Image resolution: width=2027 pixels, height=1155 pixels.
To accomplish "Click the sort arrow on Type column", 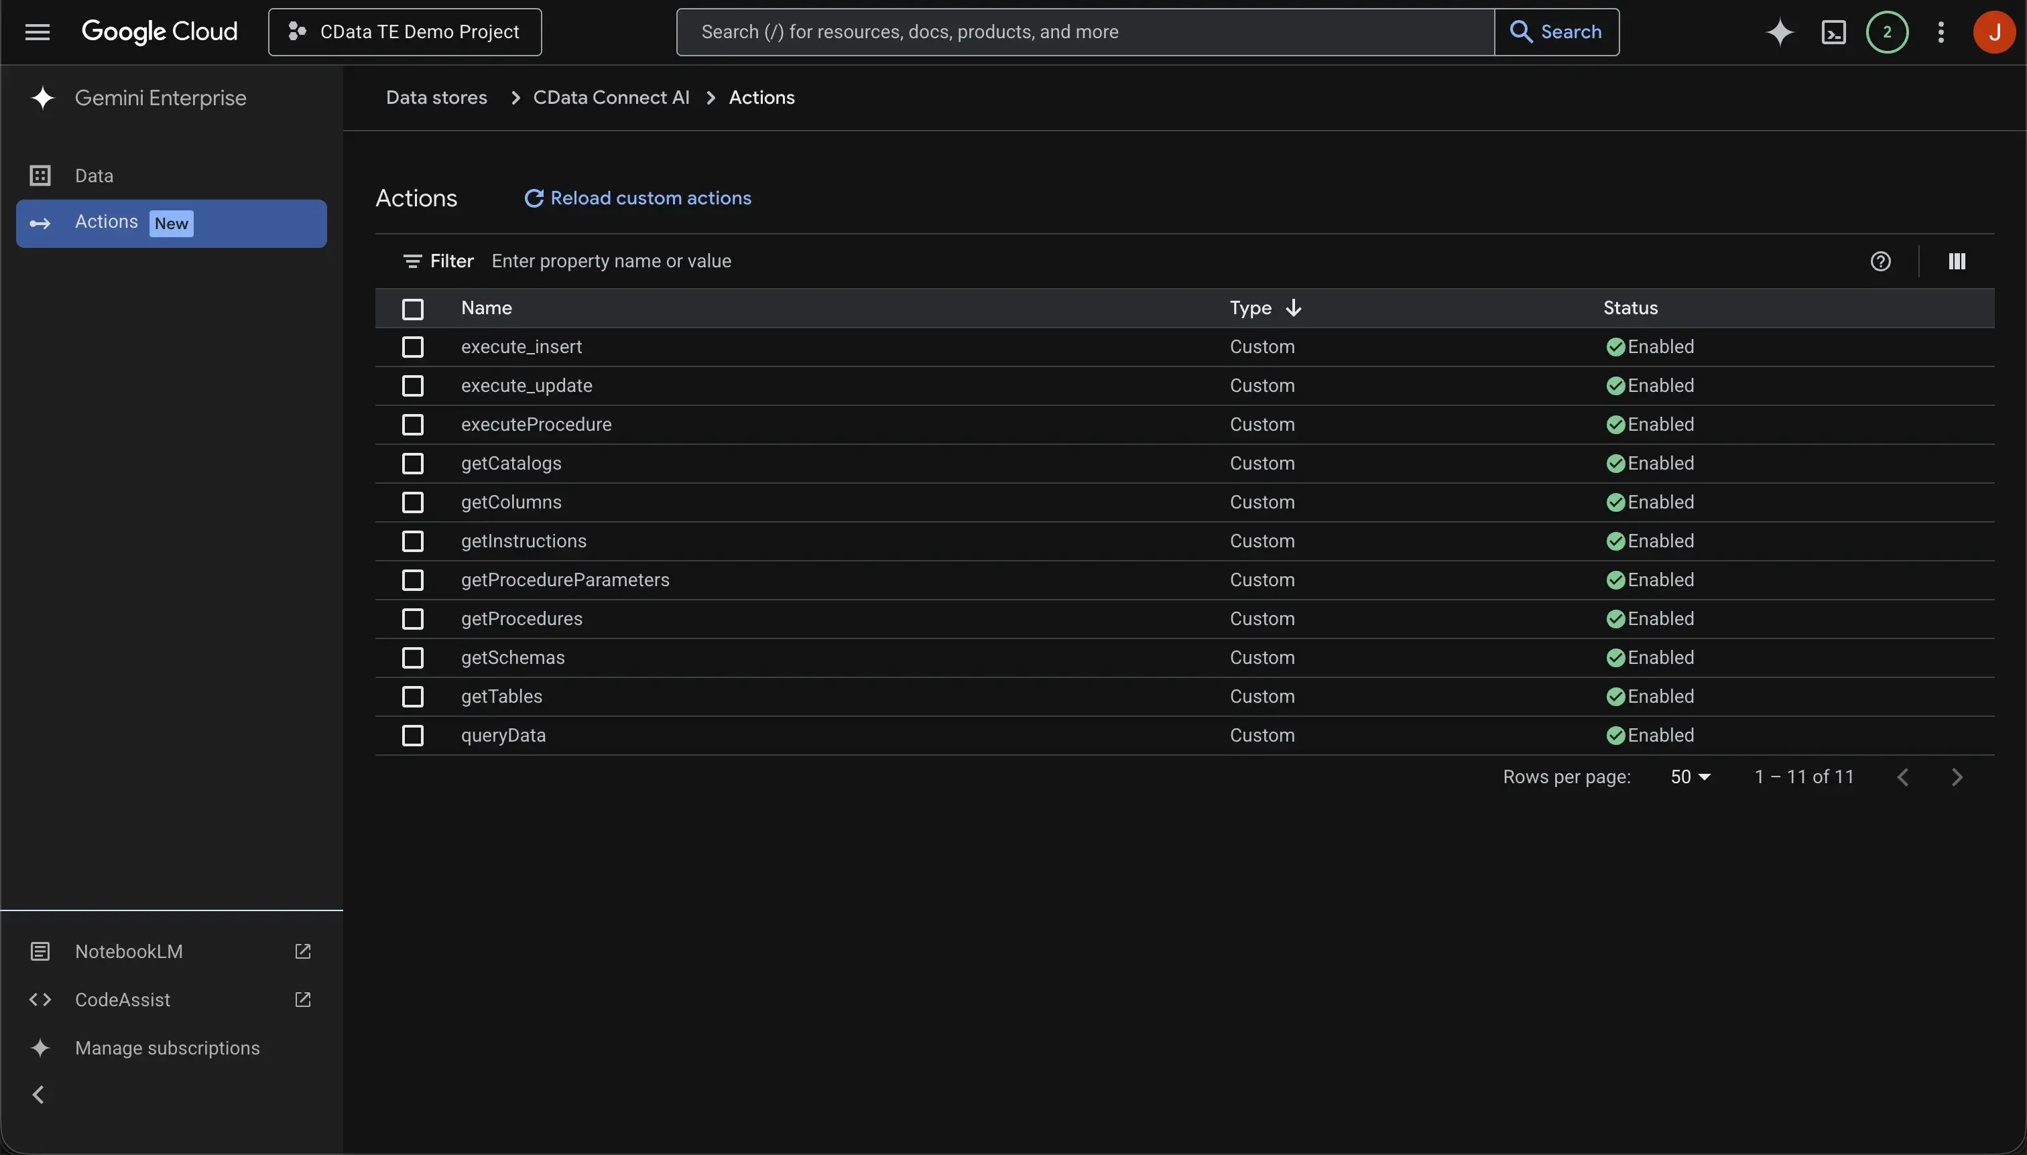I will click(x=1293, y=308).
